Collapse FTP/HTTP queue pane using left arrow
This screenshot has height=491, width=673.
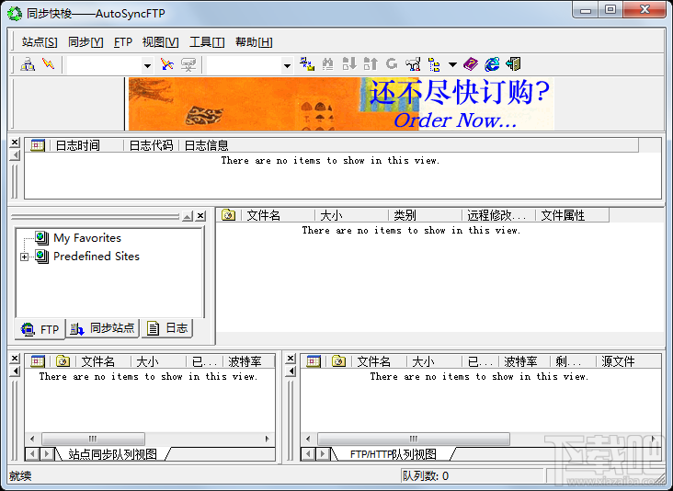291,371
